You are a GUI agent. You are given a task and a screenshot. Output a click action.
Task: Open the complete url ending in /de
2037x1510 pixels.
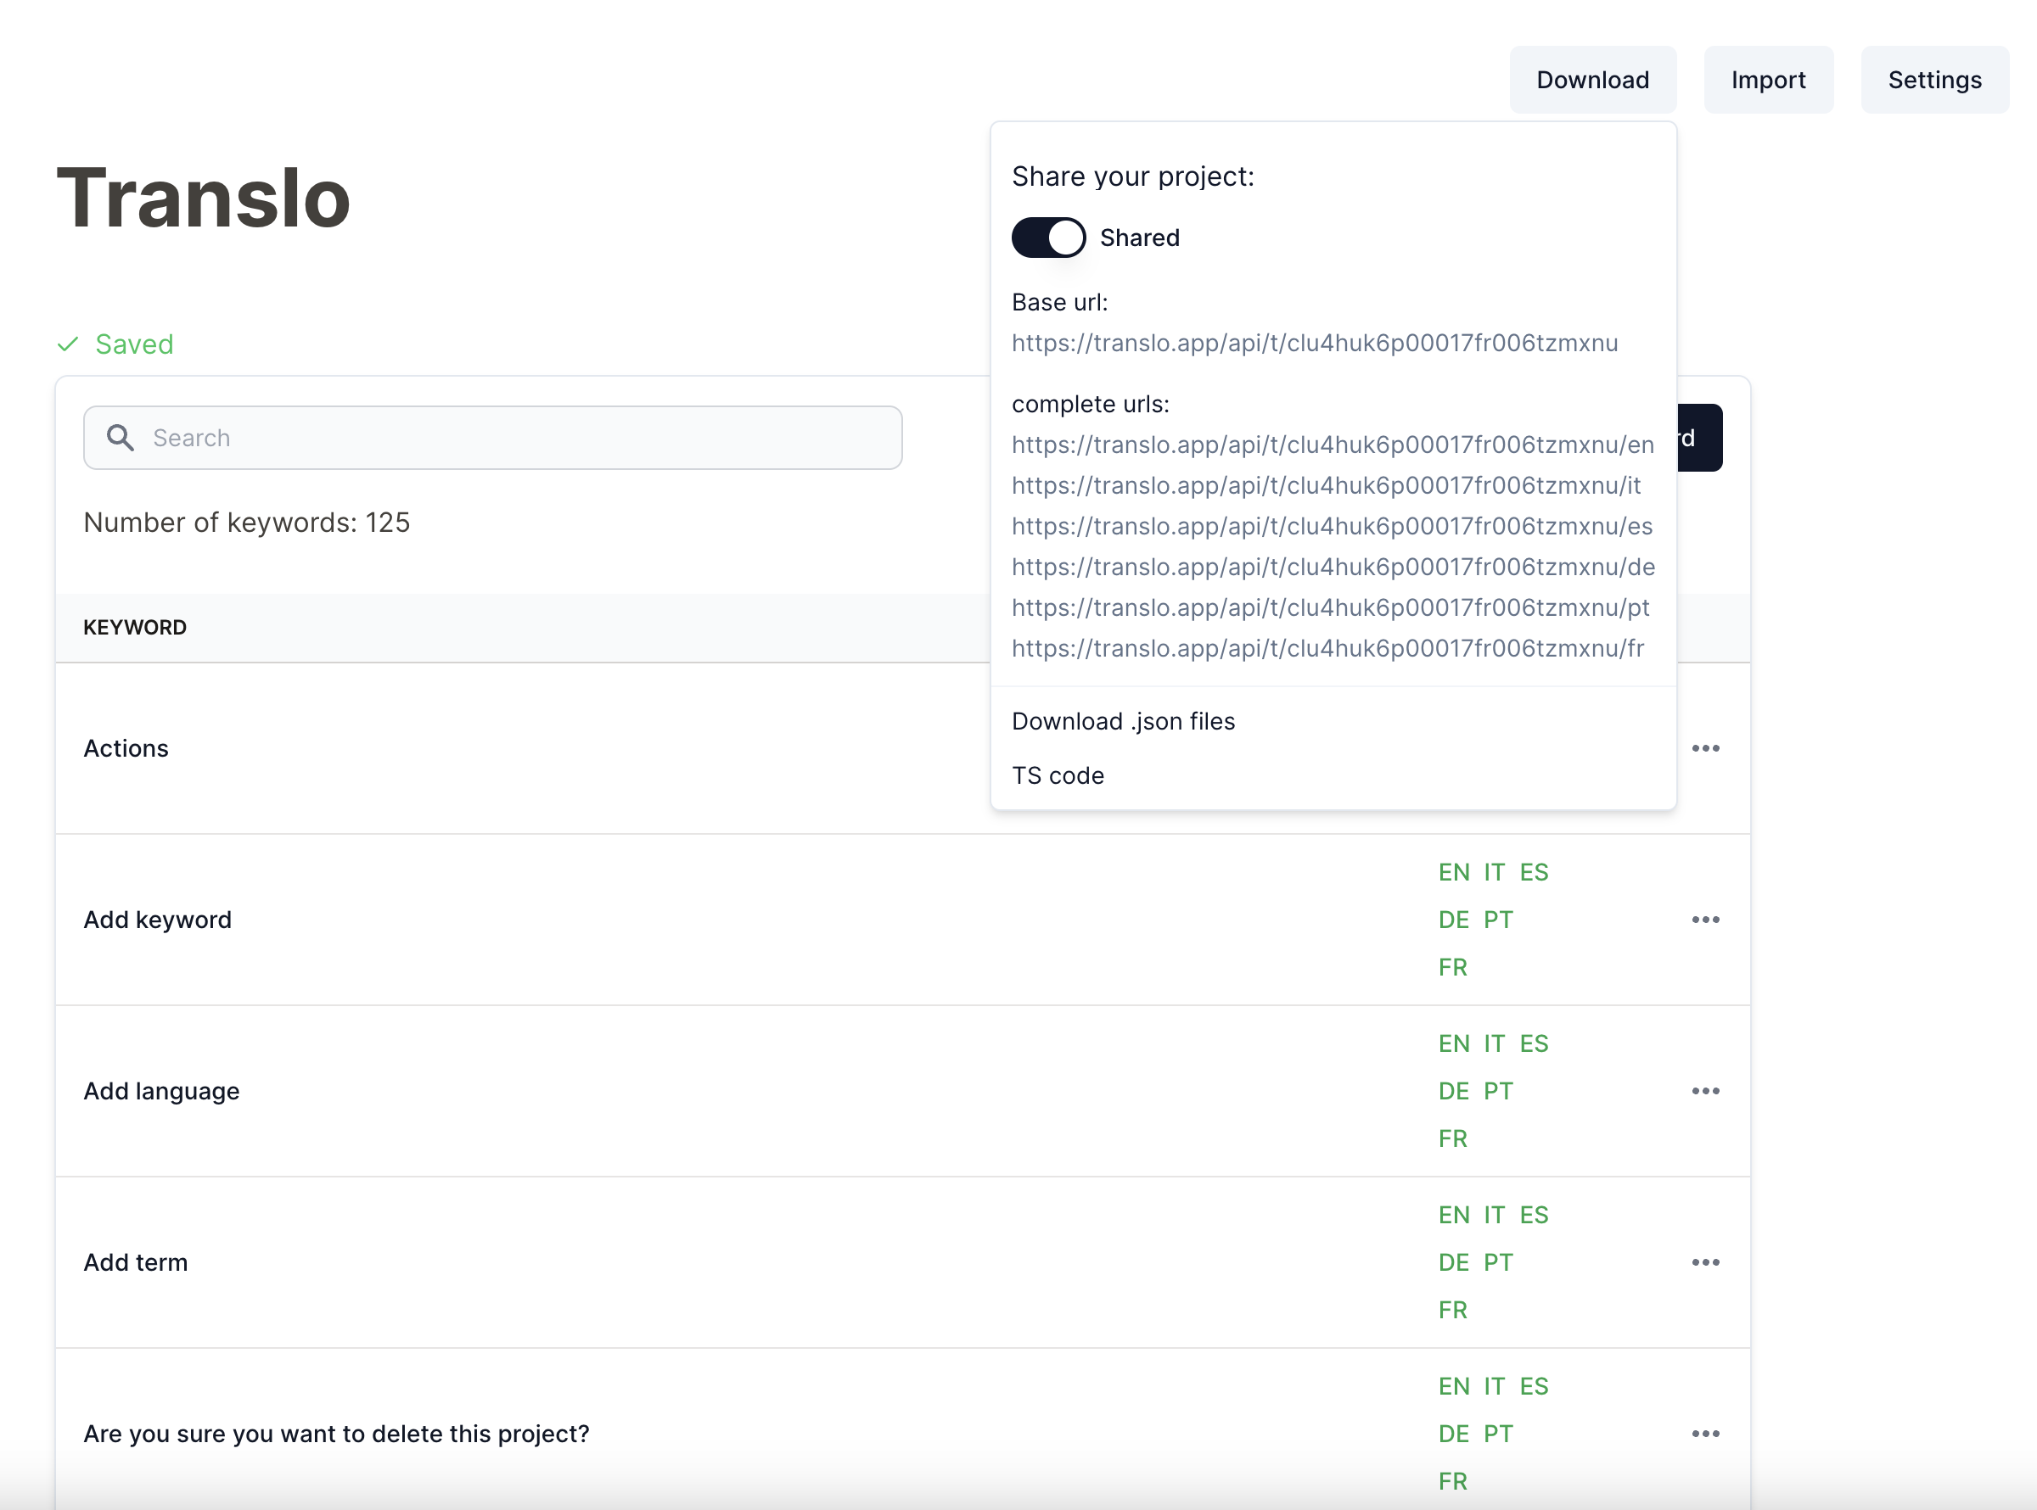(1333, 567)
